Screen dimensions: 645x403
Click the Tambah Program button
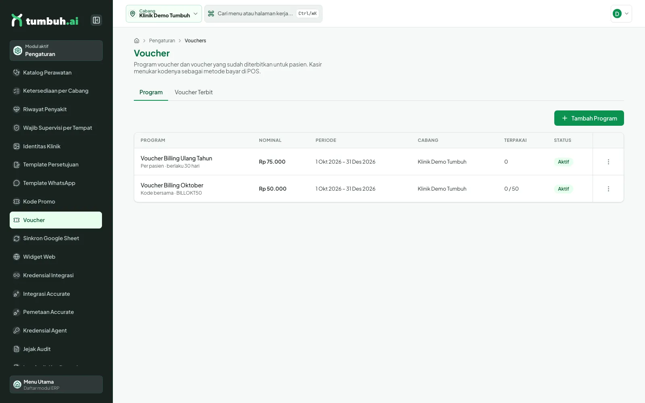click(589, 118)
